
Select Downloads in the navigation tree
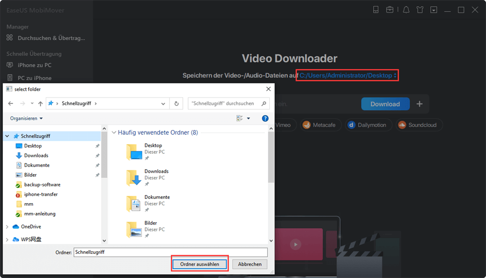coord(36,156)
